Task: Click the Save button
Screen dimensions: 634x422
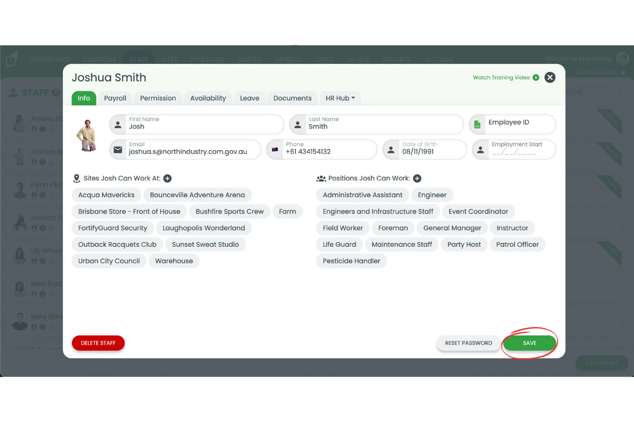Action: click(529, 343)
